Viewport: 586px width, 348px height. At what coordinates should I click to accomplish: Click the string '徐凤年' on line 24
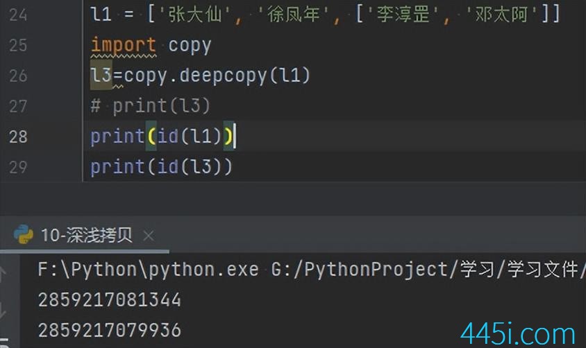[x=294, y=15]
